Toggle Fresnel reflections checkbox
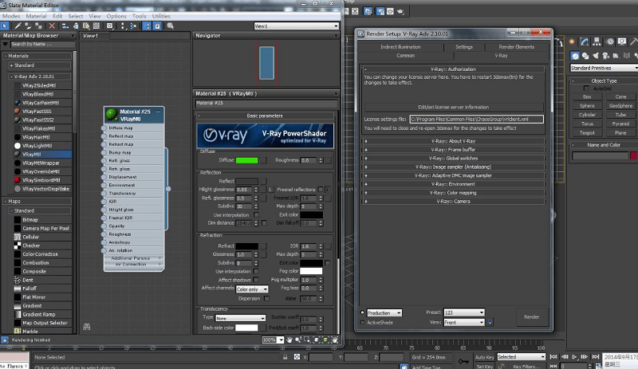This screenshot has width=638, height=369. click(320, 189)
